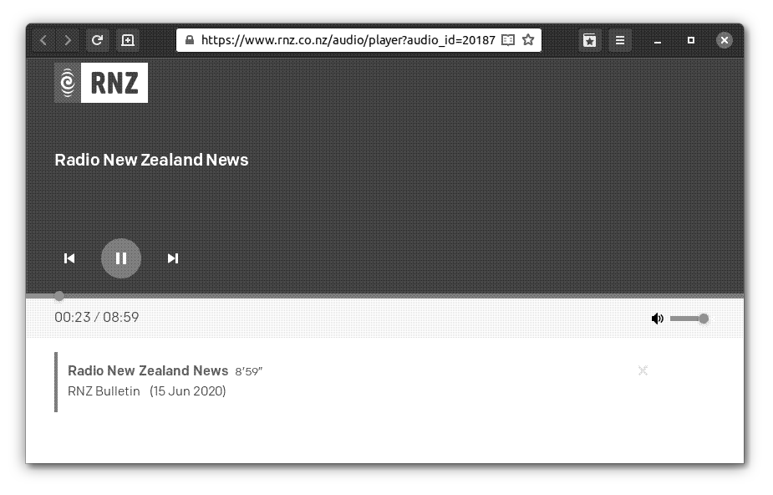This screenshot has width=773, height=495.
Task: Skip to the next track
Action: point(172,258)
